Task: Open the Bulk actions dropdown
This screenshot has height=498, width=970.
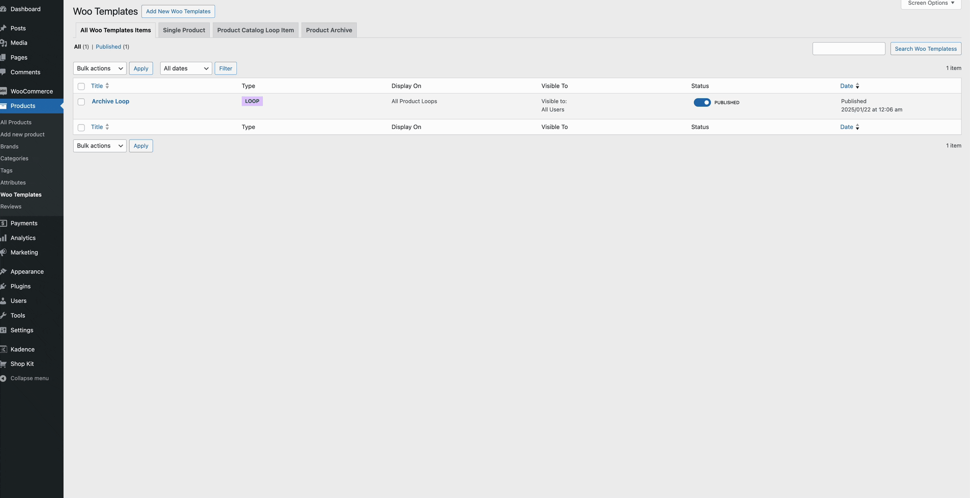Action: pos(99,68)
